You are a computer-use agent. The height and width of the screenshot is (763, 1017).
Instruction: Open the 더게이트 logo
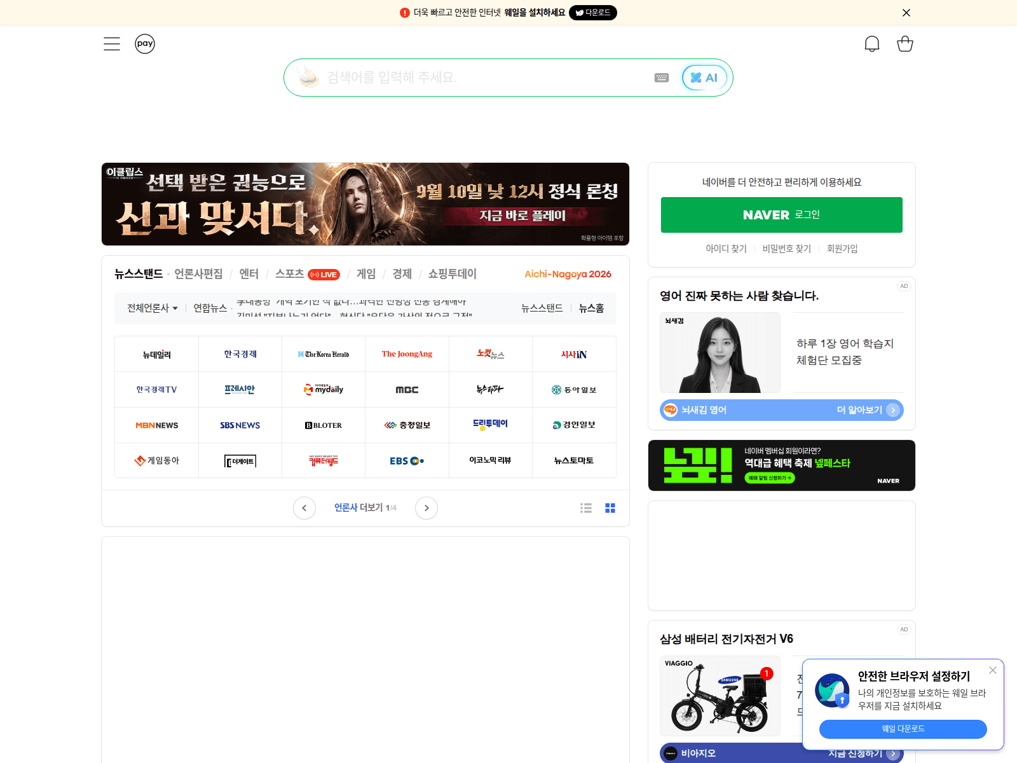click(240, 460)
